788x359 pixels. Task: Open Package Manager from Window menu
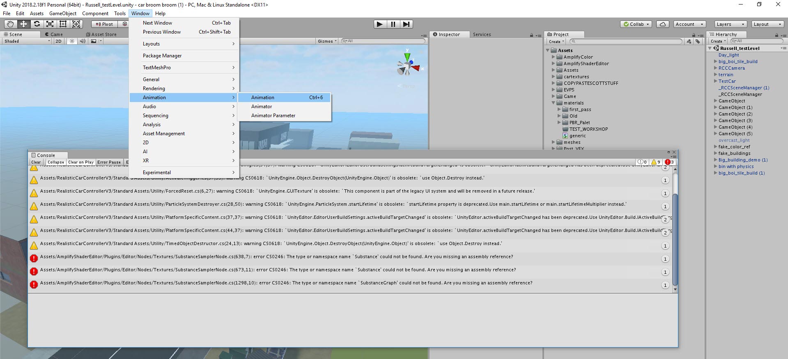point(184,56)
